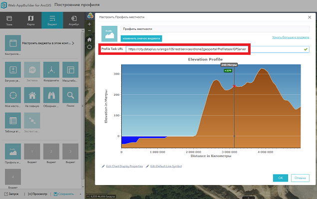Select the Zoom Slider widget icon

click(x=13, y=70)
